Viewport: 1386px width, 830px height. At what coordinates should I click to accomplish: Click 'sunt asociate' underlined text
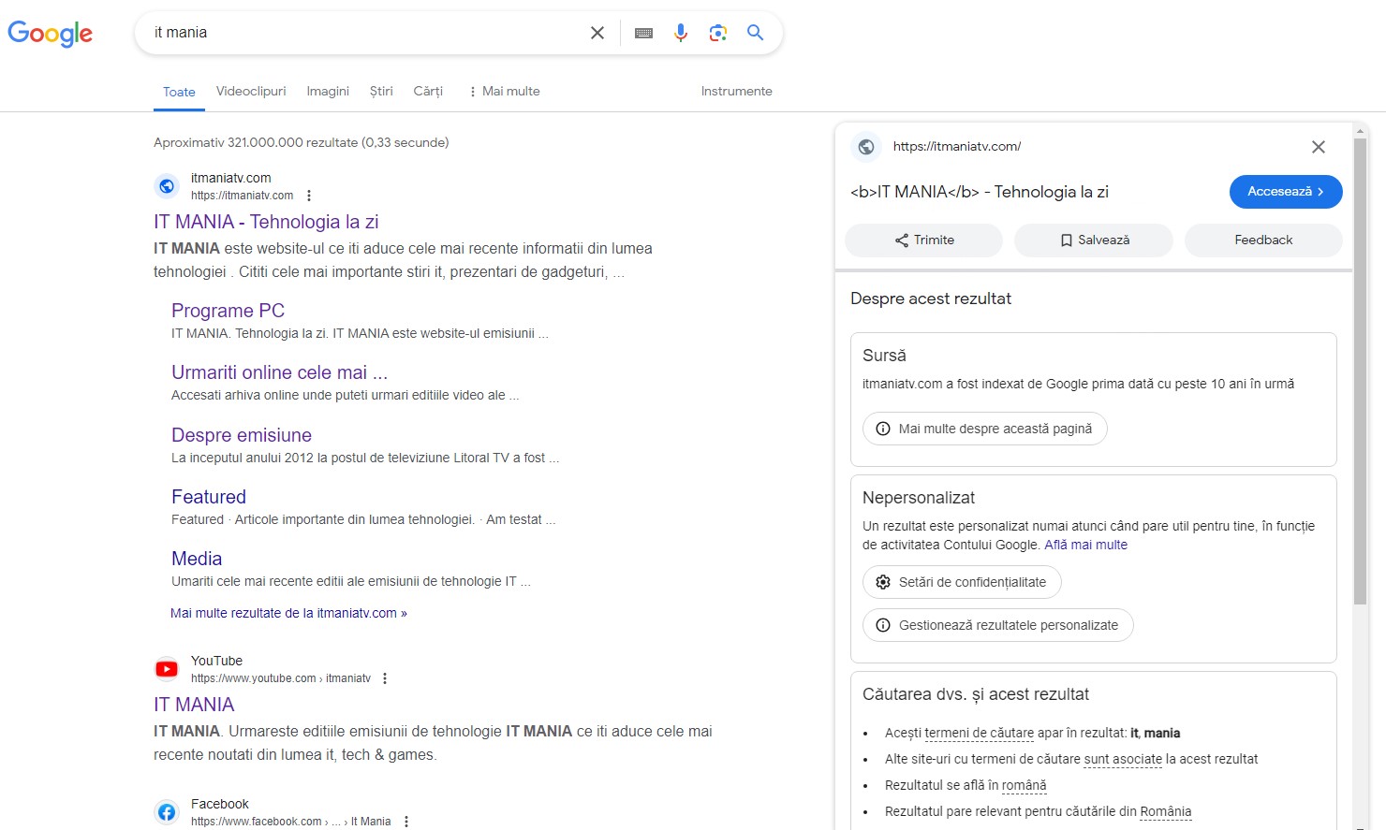(1123, 760)
